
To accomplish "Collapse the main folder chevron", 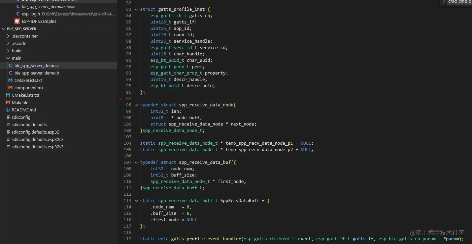I will pyautogui.click(x=8, y=58).
